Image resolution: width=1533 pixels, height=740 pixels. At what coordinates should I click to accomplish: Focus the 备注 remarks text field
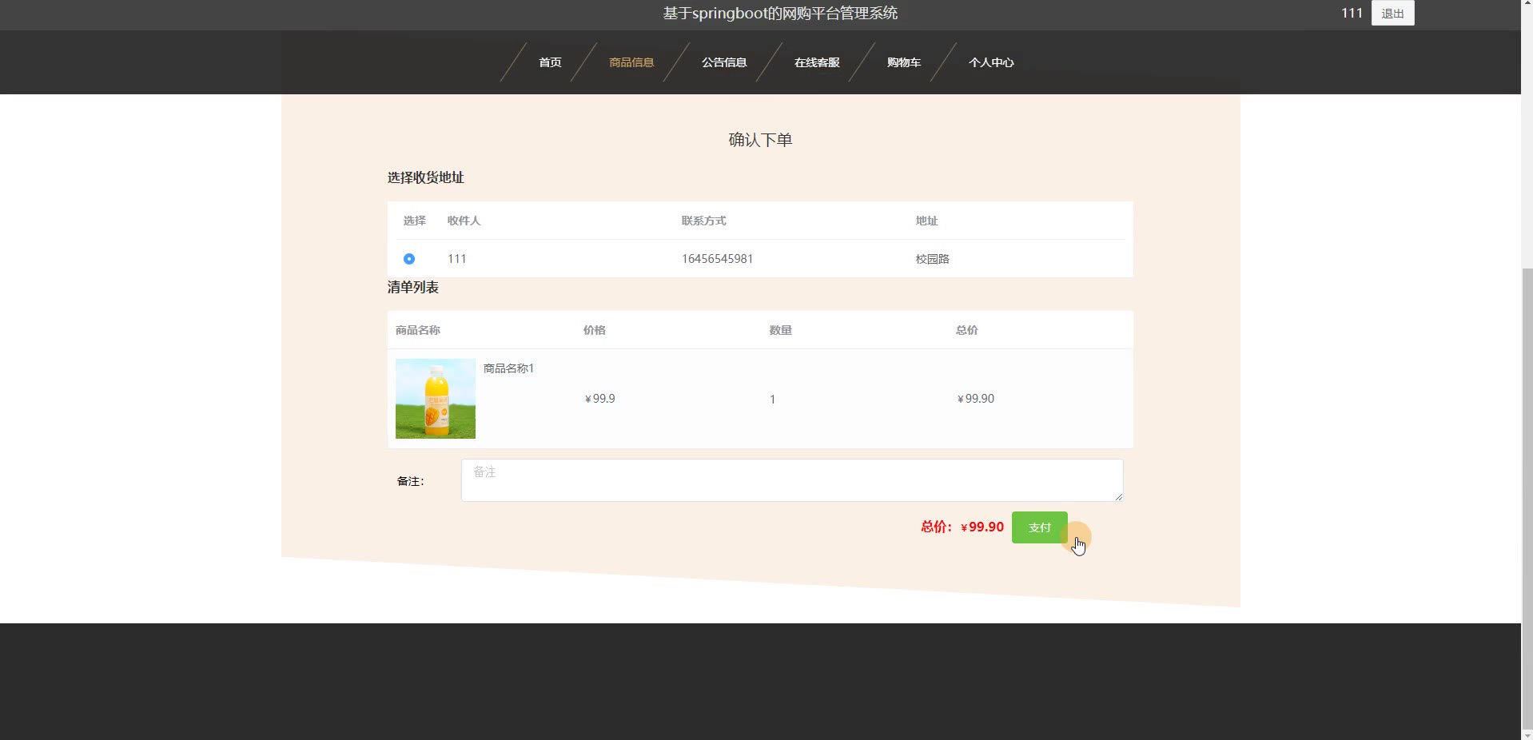(791, 480)
